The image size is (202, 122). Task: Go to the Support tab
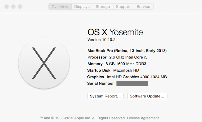[123, 7]
